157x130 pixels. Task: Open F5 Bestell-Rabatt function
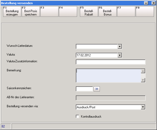point(89,12)
